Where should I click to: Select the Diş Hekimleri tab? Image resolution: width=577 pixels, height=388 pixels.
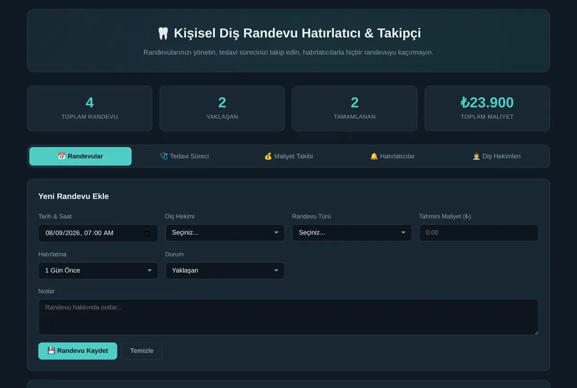pyautogui.click(x=497, y=156)
